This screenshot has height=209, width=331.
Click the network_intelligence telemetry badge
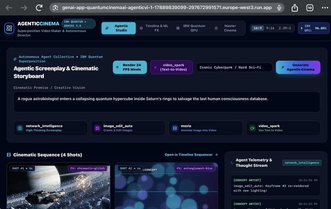tap(302, 163)
